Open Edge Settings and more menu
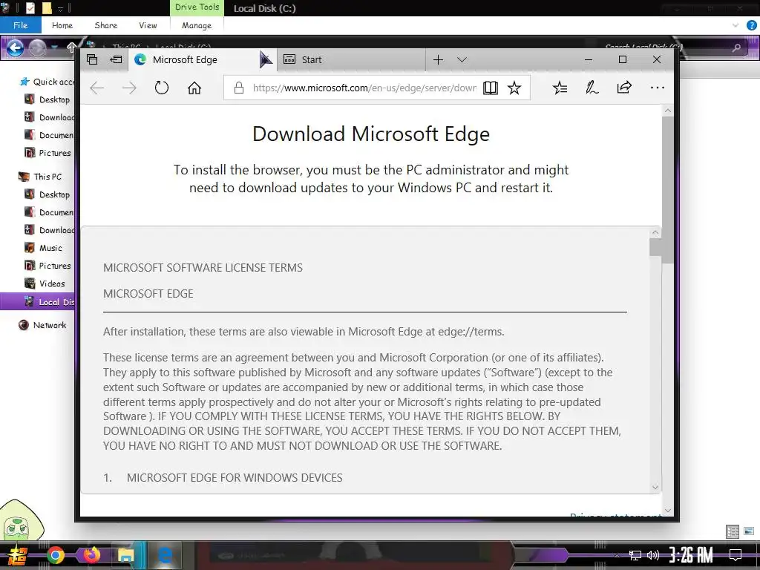The image size is (760, 570). [x=658, y=88]
